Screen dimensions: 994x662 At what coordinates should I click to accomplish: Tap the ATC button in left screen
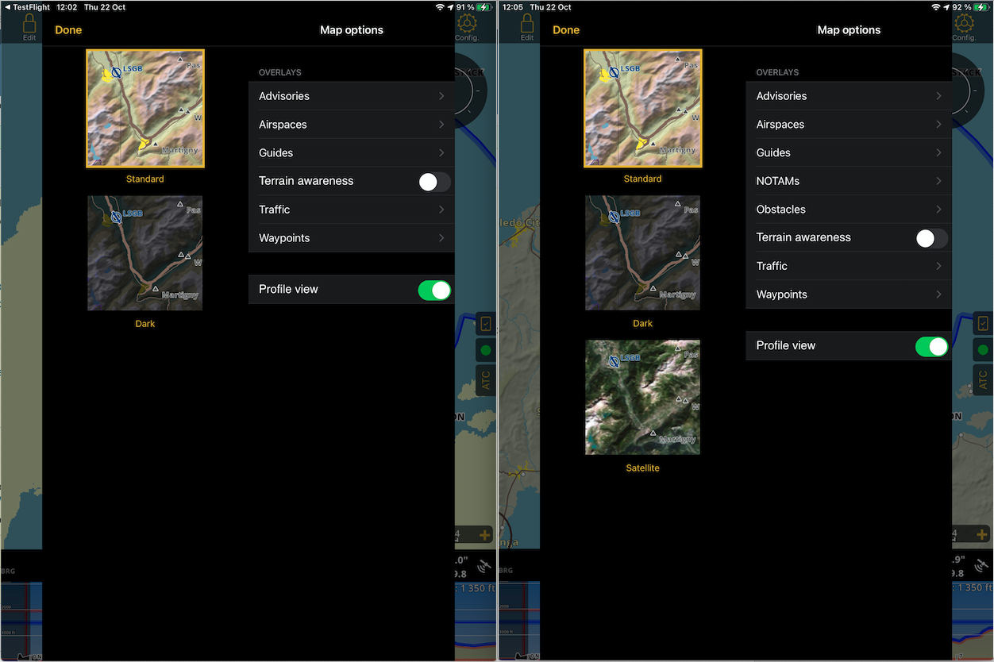pyautogui.click(x=485, y=381)
